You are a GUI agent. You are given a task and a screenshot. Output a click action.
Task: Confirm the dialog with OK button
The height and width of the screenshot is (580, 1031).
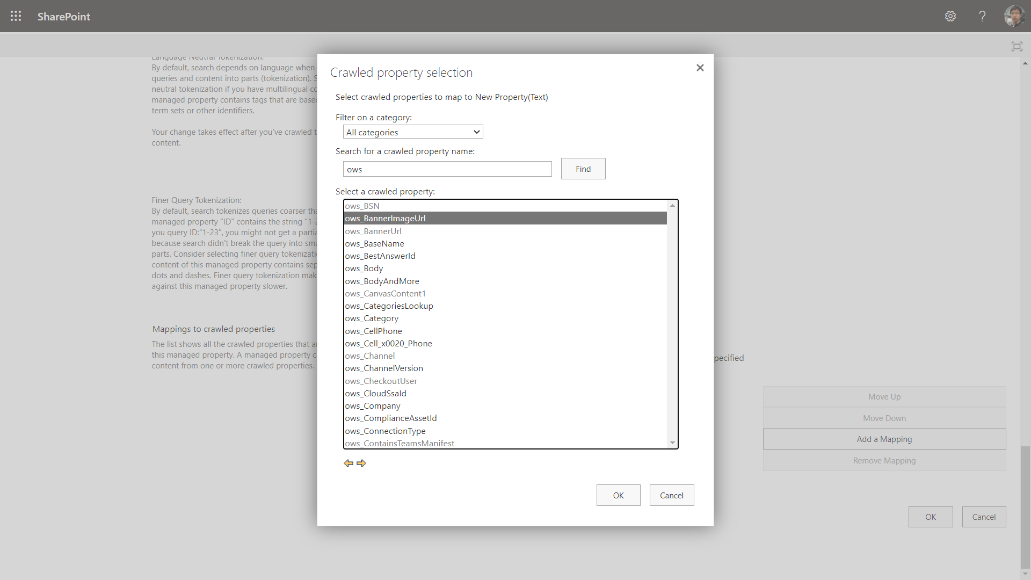[618, 495]
